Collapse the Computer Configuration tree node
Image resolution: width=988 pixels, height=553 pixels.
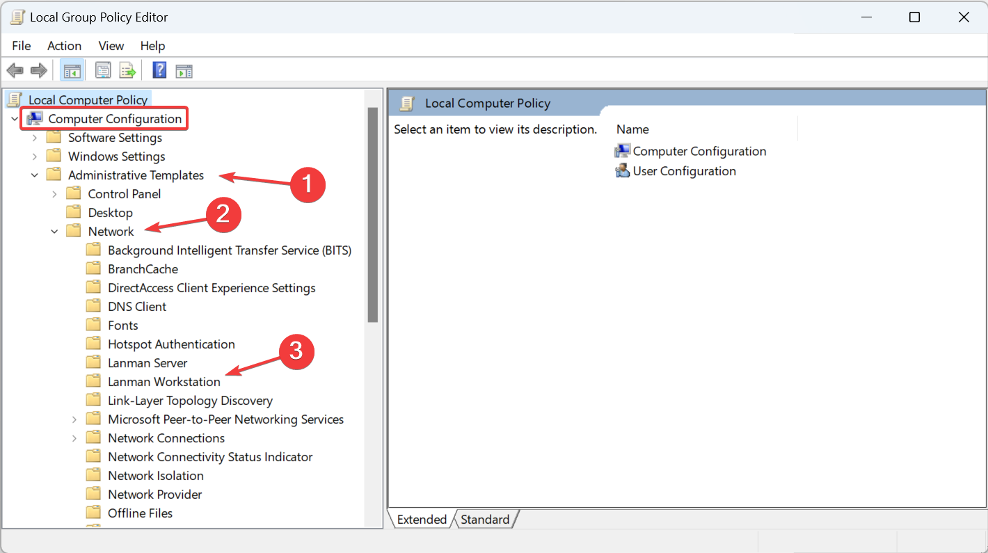click(x=15, y=119)
